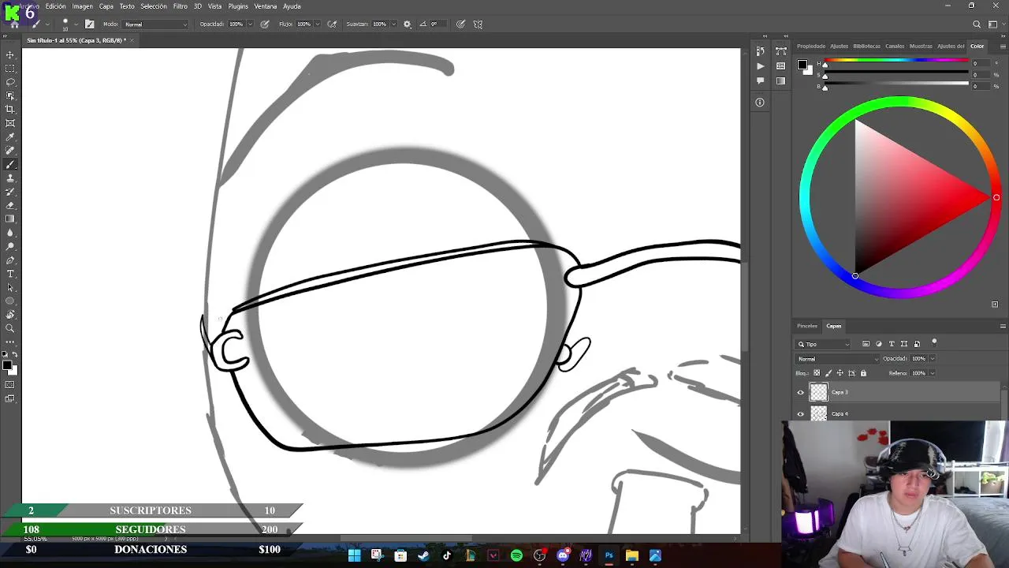
Task: Toggle type layer filter
Action: point(892,344)
